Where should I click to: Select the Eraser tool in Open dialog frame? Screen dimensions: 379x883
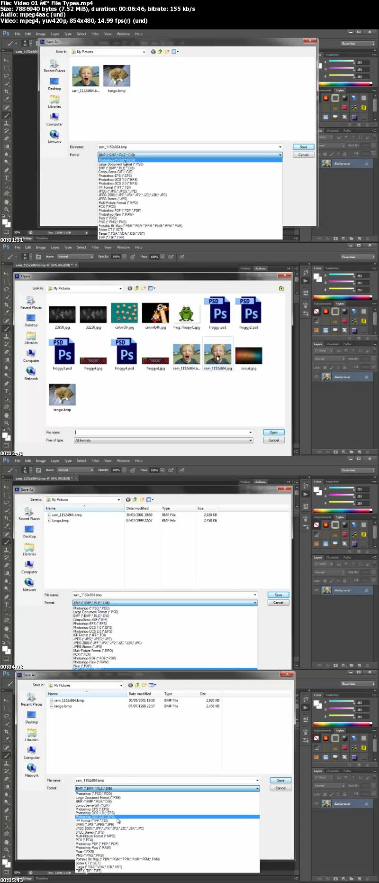[7, 352]
